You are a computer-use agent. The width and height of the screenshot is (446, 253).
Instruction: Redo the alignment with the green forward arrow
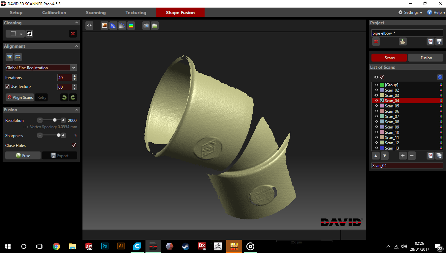[x=73, y=97]
